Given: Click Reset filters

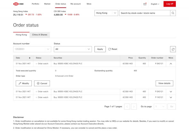Looking at the screenshot, I should point(113,49).
